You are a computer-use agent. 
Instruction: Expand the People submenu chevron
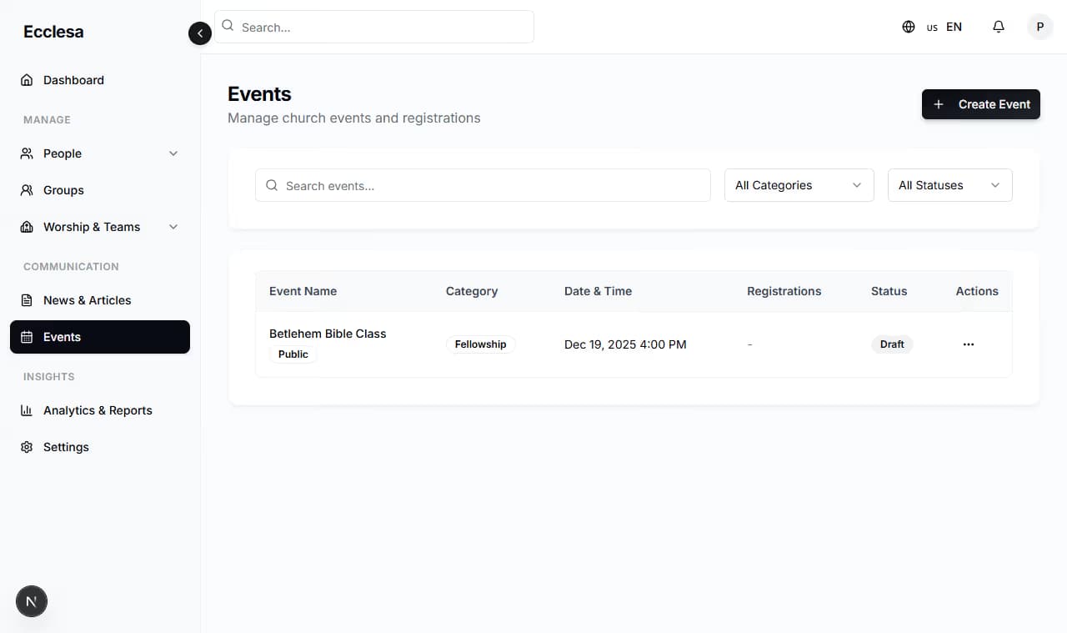tap(173, 153)
